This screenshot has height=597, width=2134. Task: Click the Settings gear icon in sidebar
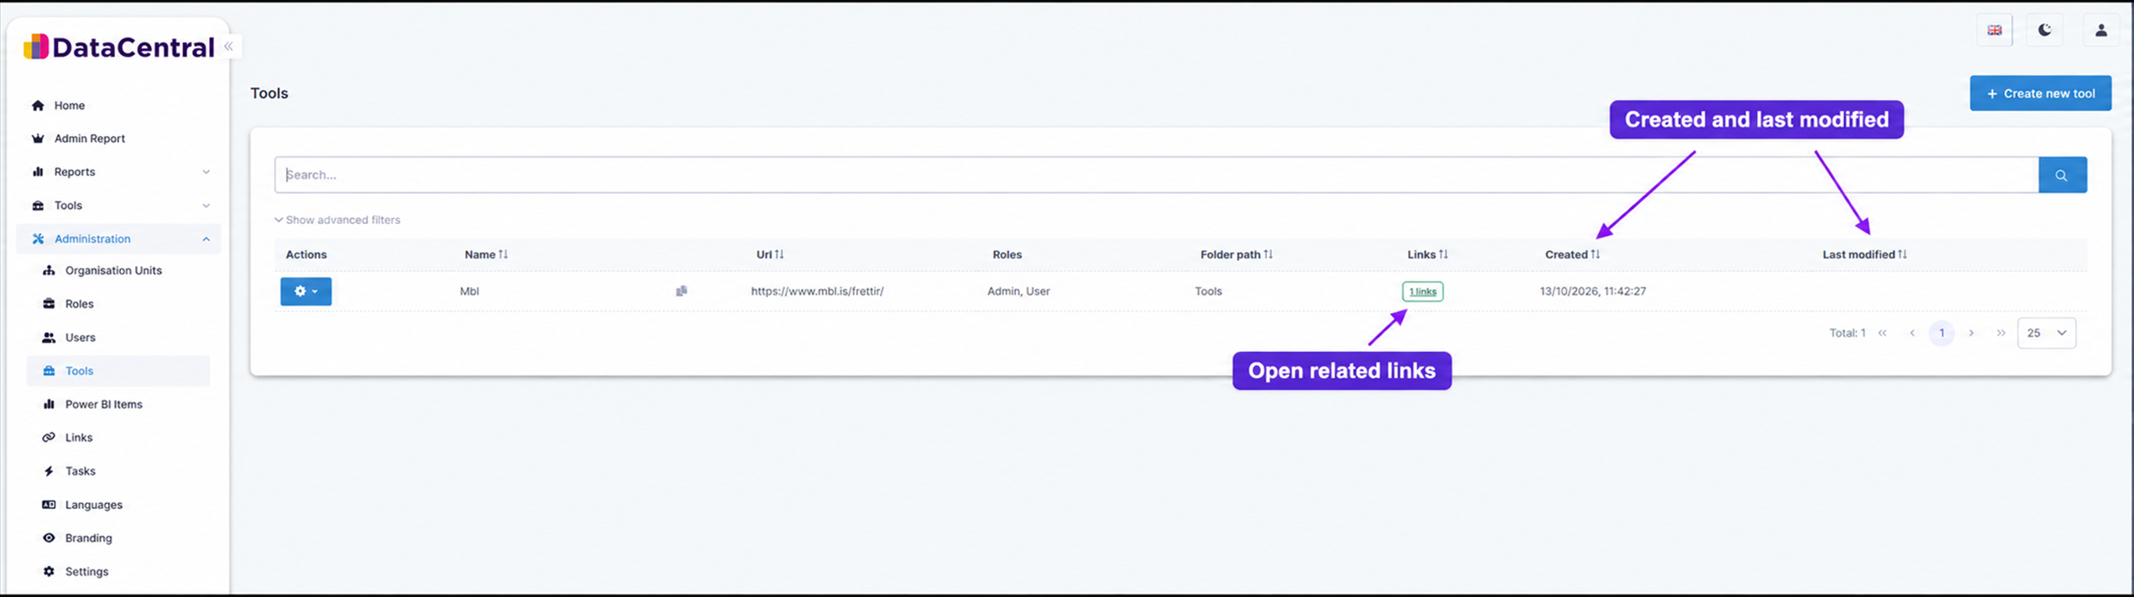pos(49,572)
